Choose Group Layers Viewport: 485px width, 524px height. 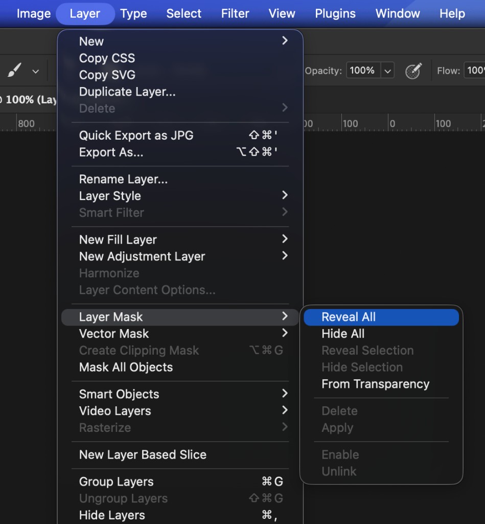180,482
